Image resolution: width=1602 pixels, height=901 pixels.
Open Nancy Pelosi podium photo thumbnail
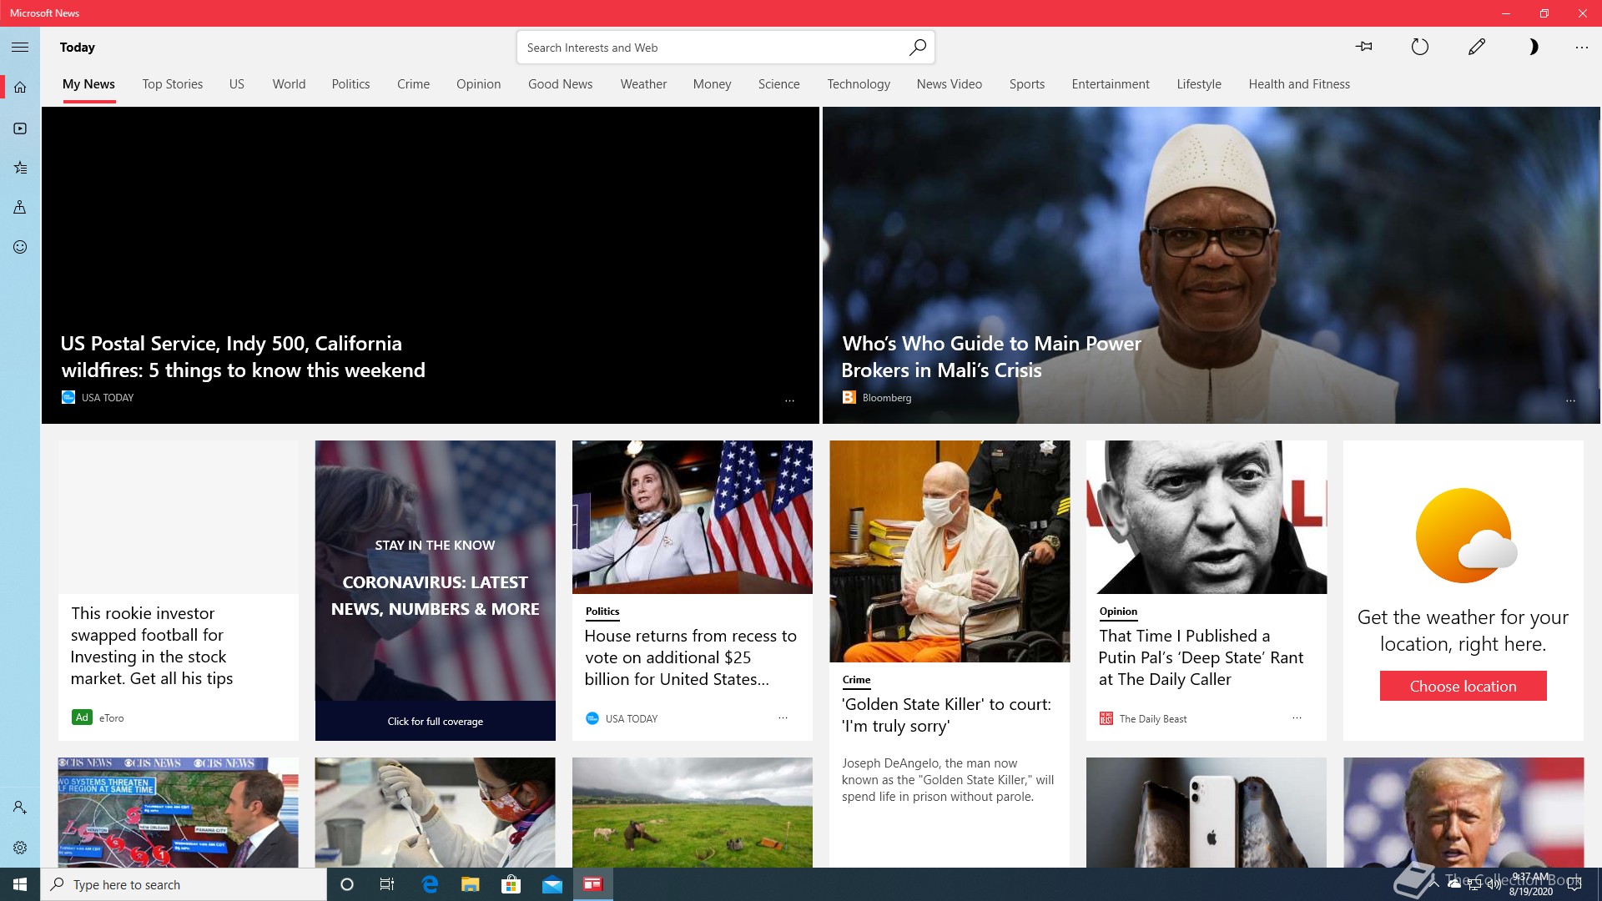(x=692, y=517)
